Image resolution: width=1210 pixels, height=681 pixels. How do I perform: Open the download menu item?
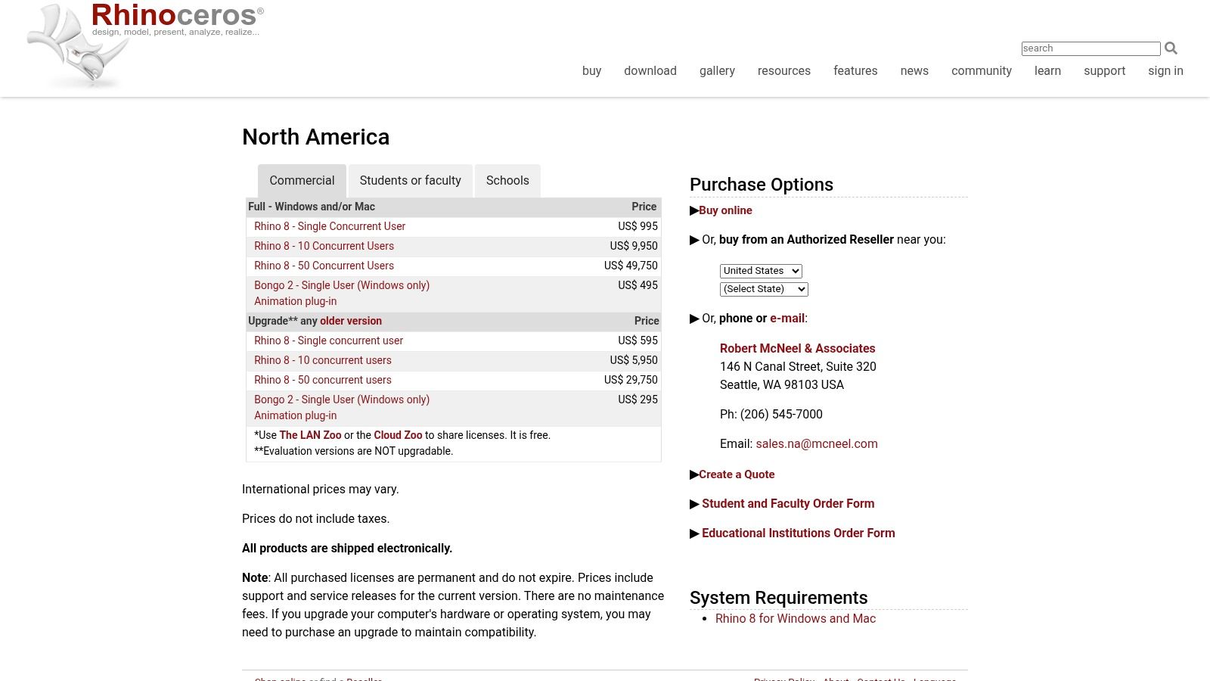650,70
